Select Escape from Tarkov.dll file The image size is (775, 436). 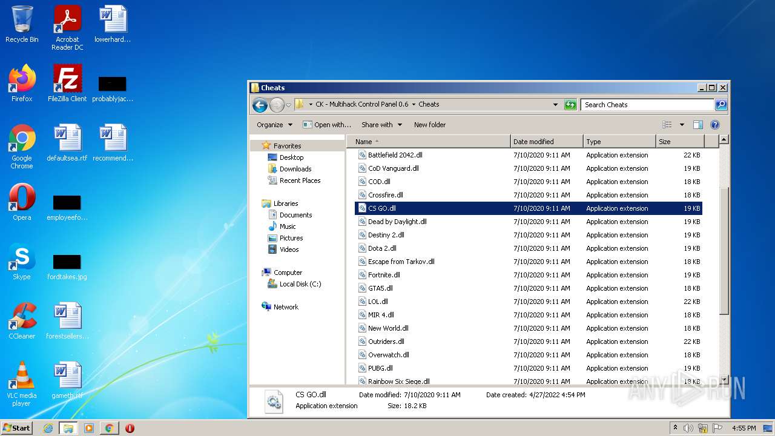(x=528, y=262)
